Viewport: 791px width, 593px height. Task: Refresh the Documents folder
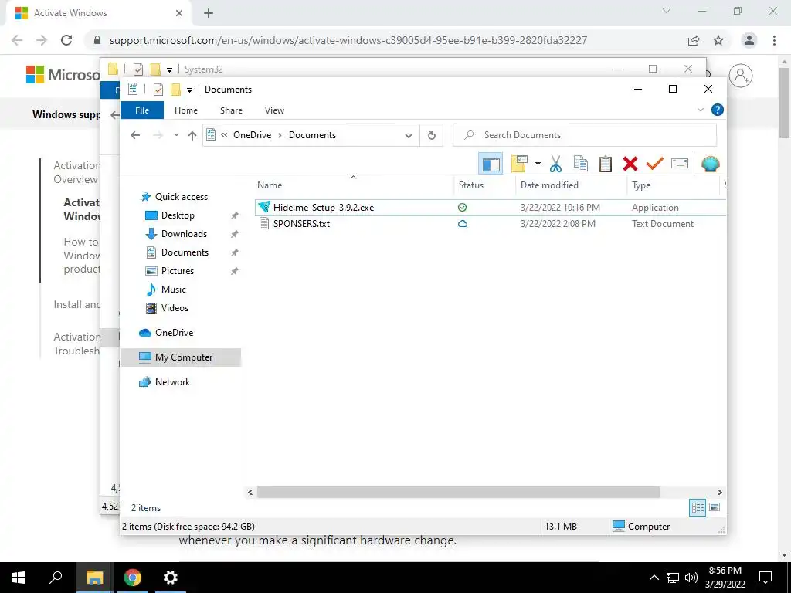431,135
